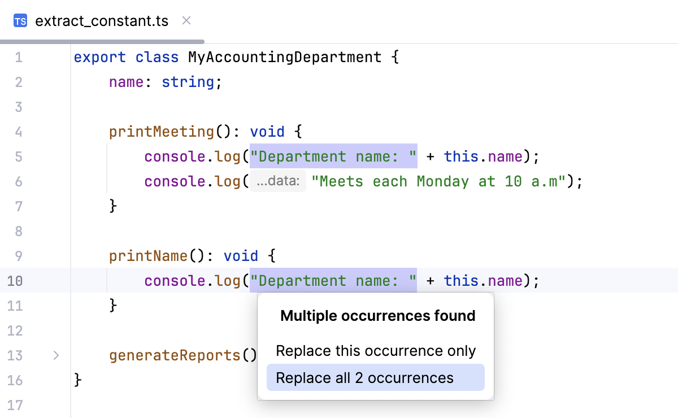Click the printMeeting method name
Image resolution: width=678 pixels, height=418 pixels.
(x=161, y=131)
